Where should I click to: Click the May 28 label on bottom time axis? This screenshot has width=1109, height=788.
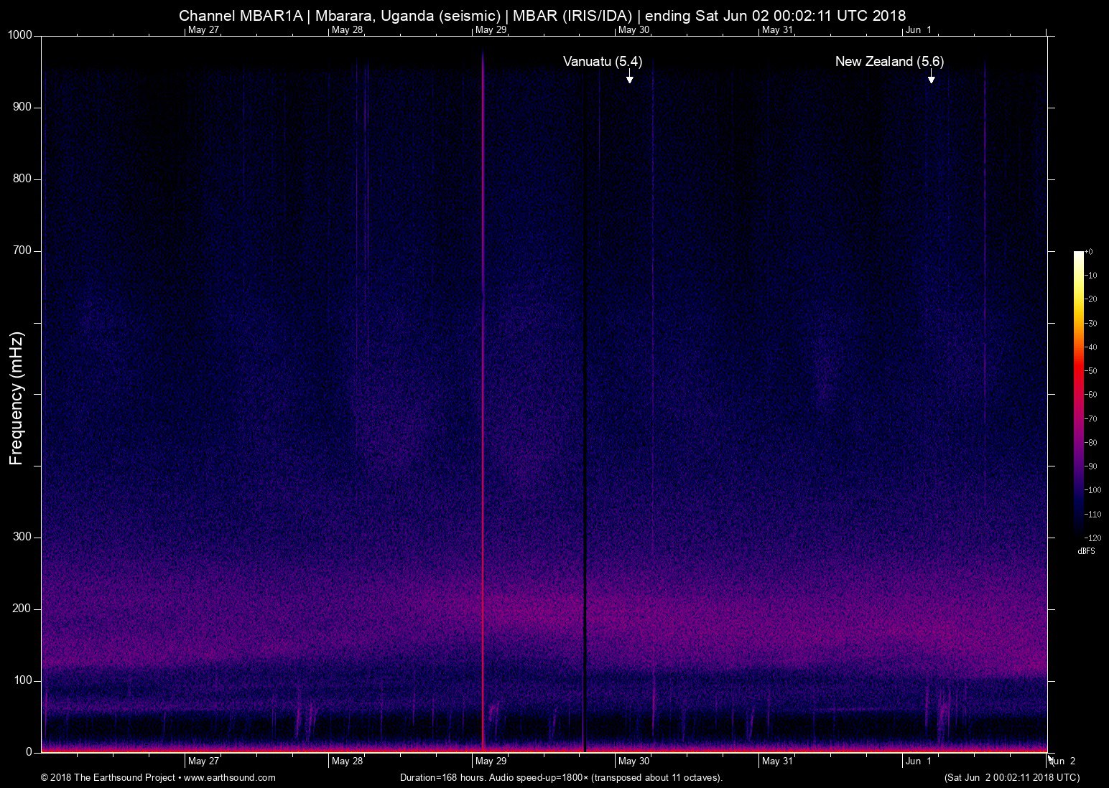click(x=347, y=761)
